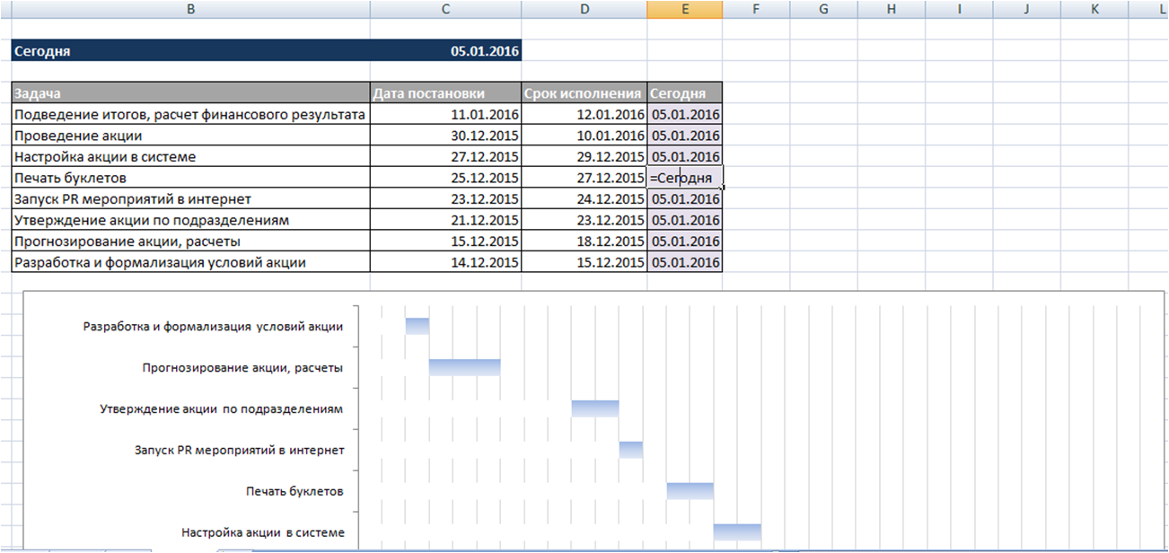The height and width of the screenshot is (553, 1169).
Task: Select the "Печать буклетов" task cell in table
Action: [190, 178]
